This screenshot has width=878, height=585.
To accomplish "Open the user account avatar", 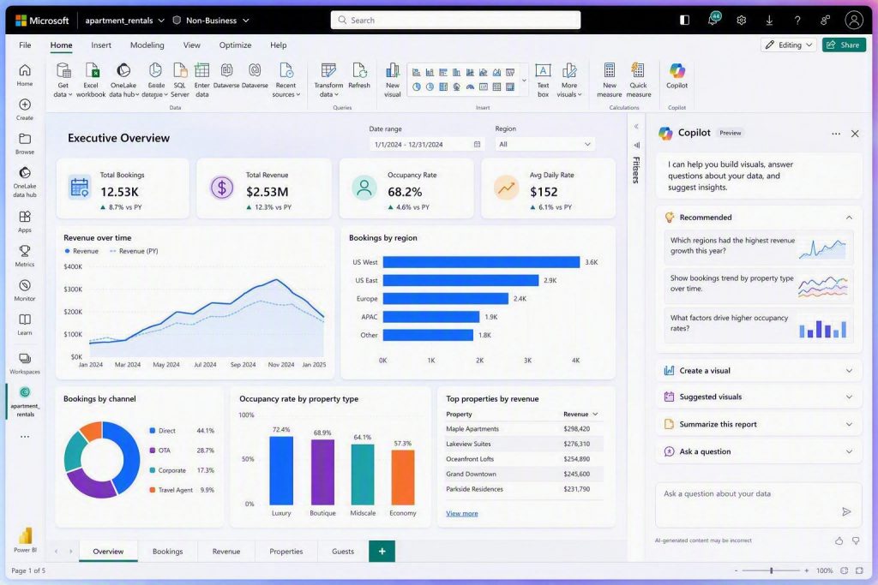I will click(x=853, y=21).
